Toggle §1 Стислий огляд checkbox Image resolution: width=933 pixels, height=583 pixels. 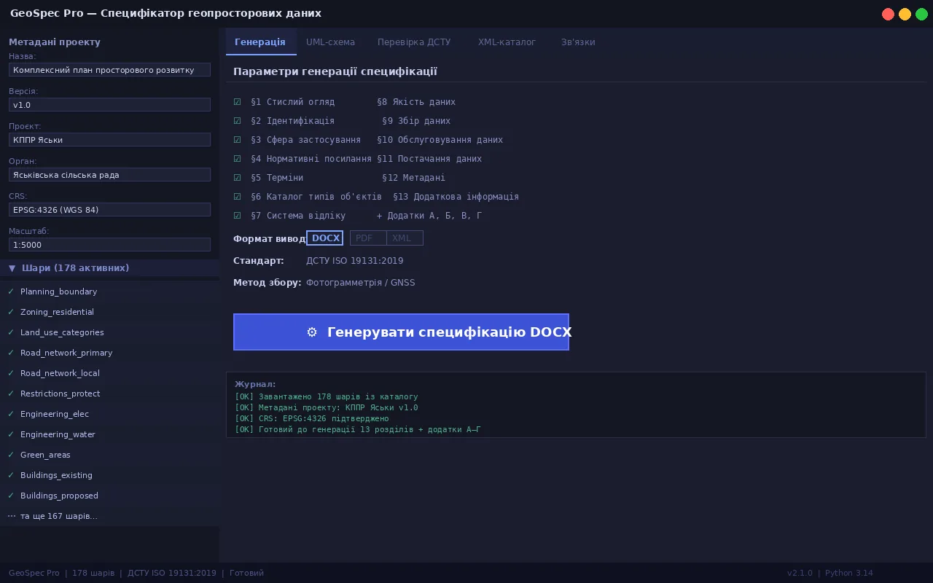click(x=237, y=102)
